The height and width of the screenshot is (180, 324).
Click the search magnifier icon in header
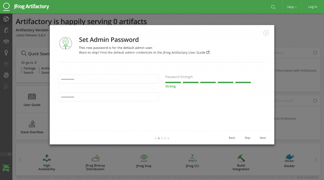coord(273,7)
